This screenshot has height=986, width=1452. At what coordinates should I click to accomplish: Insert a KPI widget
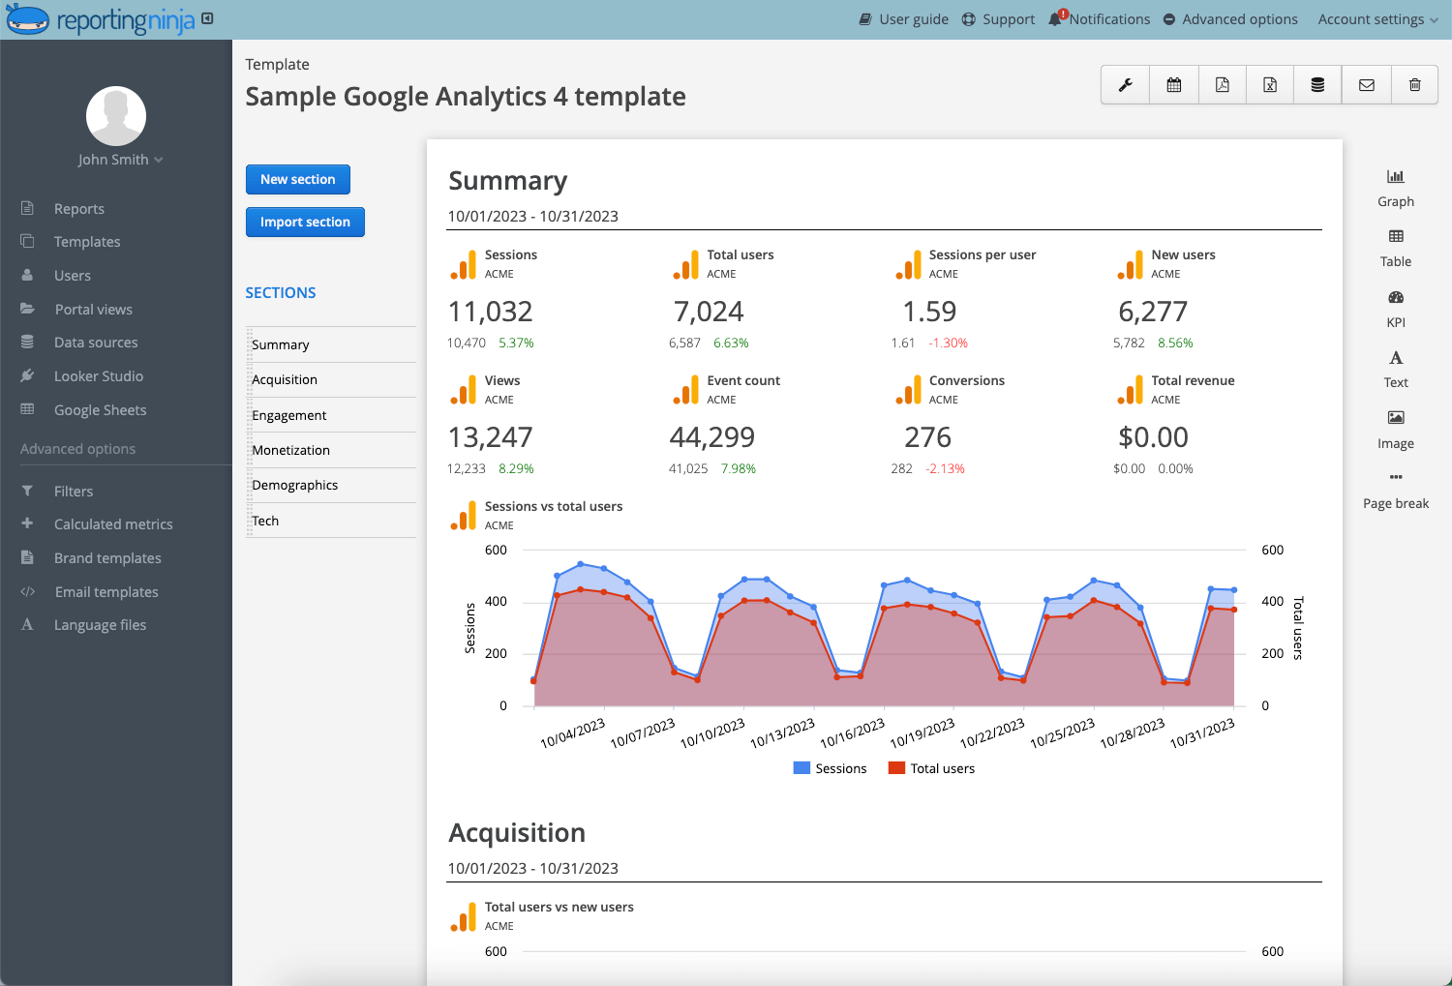[1395, 308]
